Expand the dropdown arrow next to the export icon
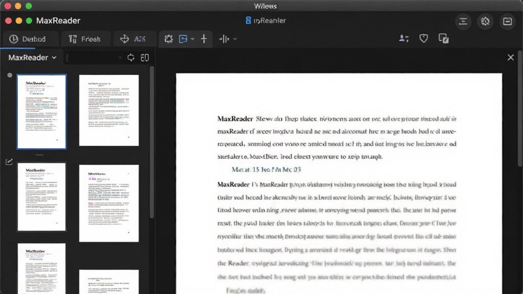 (193, 39)
